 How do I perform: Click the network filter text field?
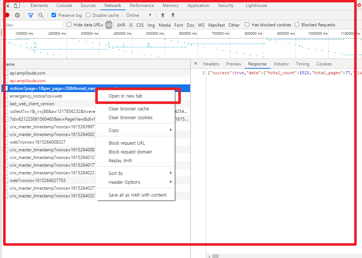(x=33, y=25)
